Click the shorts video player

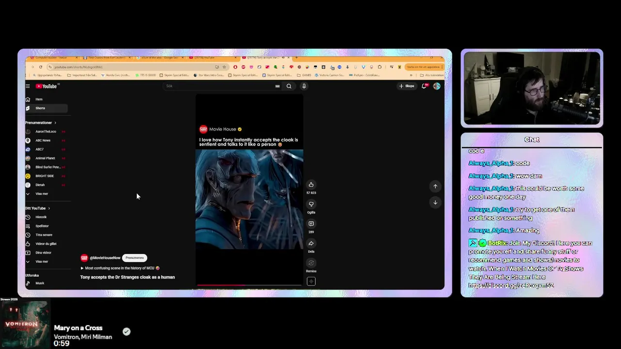coord(249,190)
